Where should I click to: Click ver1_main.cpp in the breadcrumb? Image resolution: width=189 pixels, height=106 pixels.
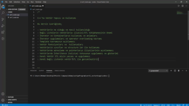[x=37, y=9]
